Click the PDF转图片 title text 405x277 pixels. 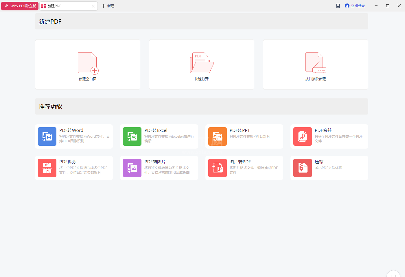pyautogui.click(x=155, y=162)
